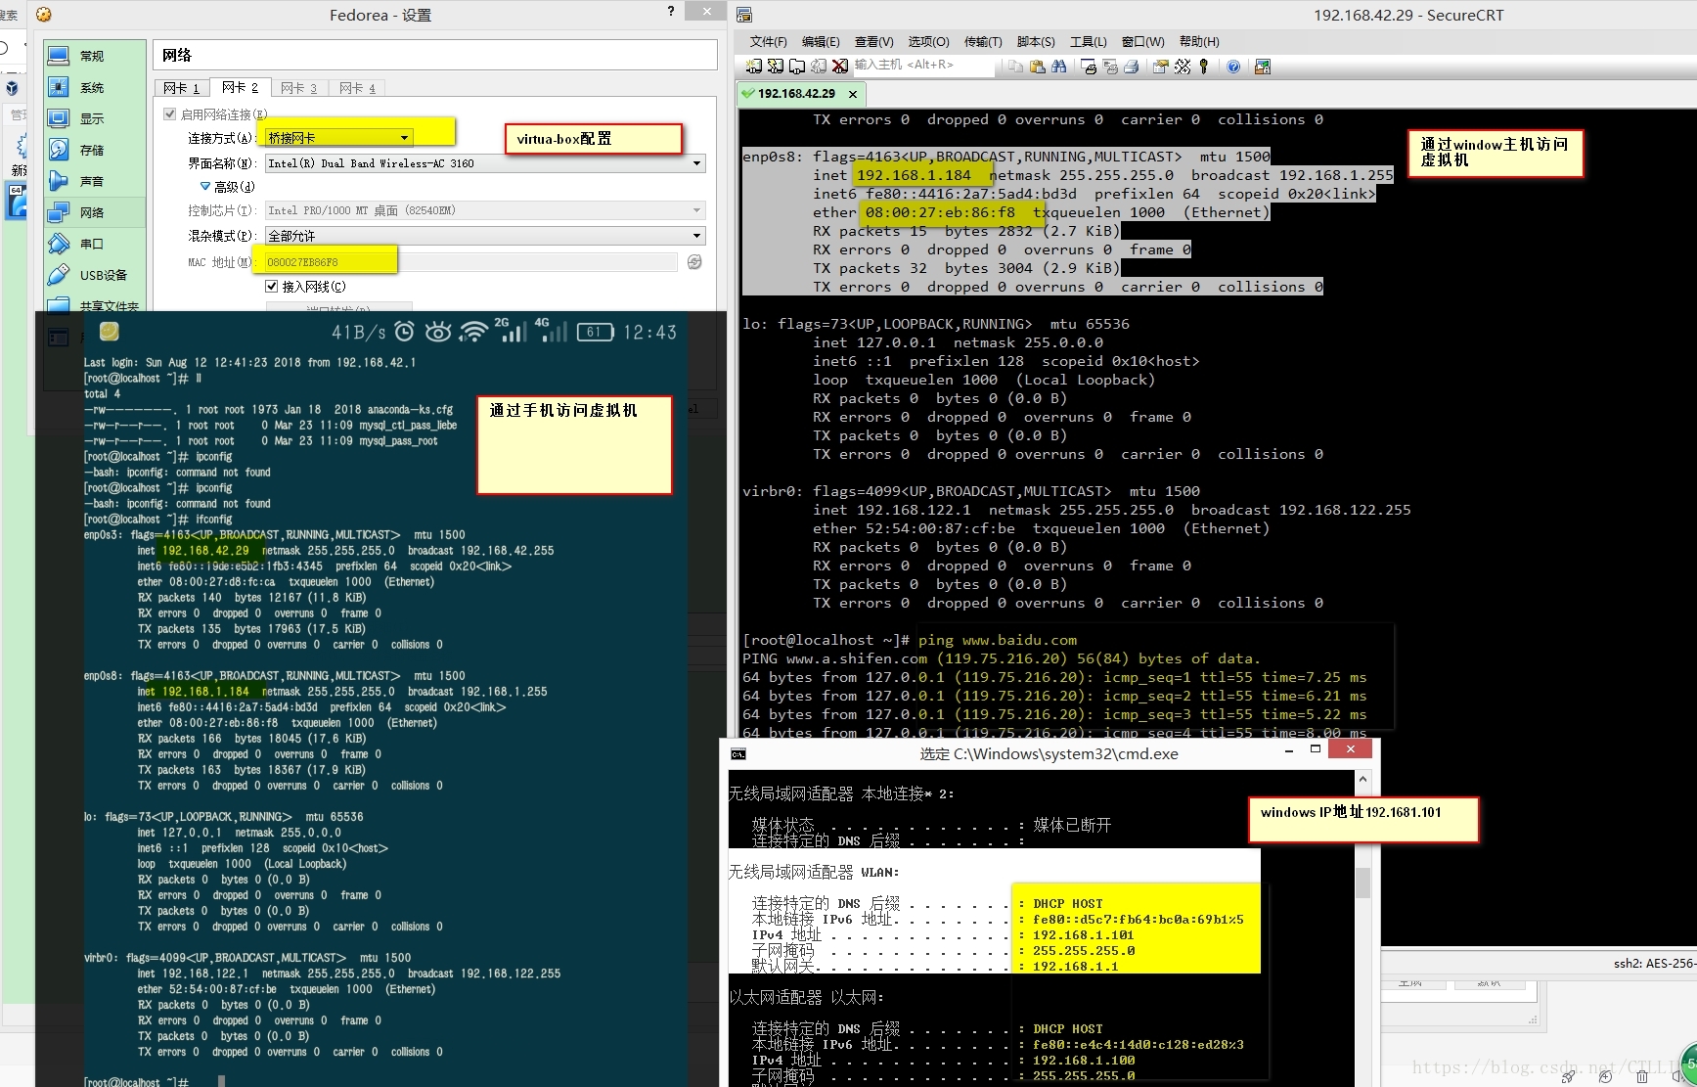Open 脚本(S) menu in SecureCRT
The height and width of the screenshot is (1087, 1697).
click(x=1036, y=41)
